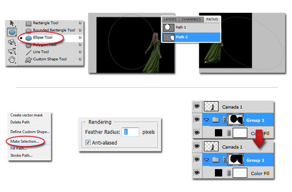Hide Camada 1 in upper layers panel
The height and width of the screenshot is (192, 292).
tap(197, 107)
